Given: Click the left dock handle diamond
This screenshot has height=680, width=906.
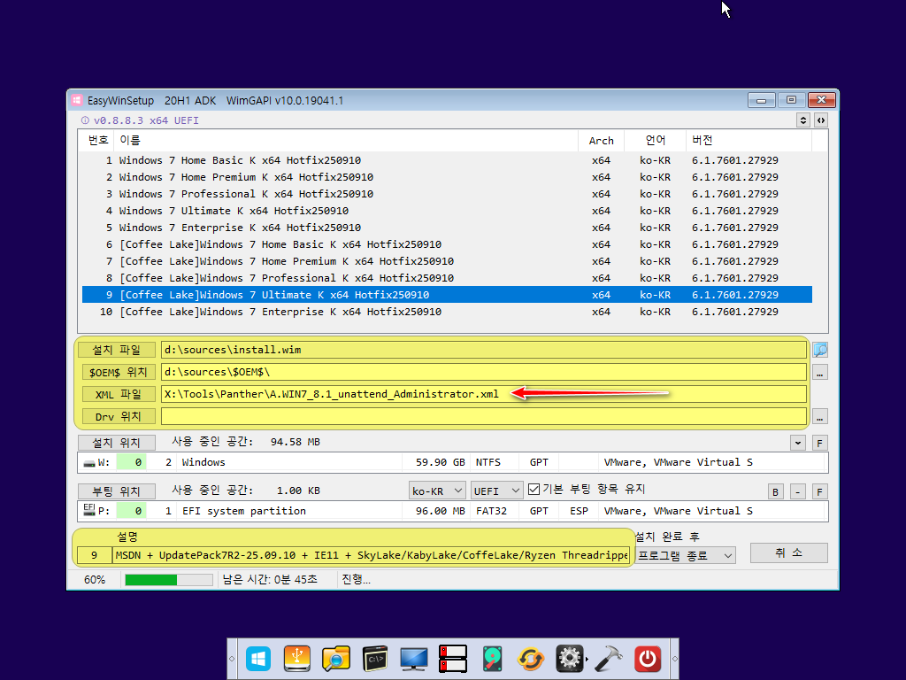Looking at the screenshot, I should click(x=233, y=659).
